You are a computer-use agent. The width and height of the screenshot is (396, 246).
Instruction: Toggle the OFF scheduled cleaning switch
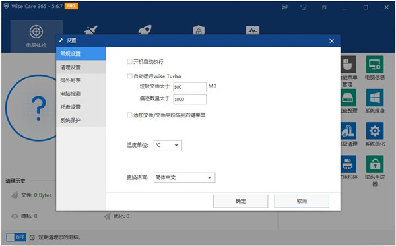[x=16, y=237]
